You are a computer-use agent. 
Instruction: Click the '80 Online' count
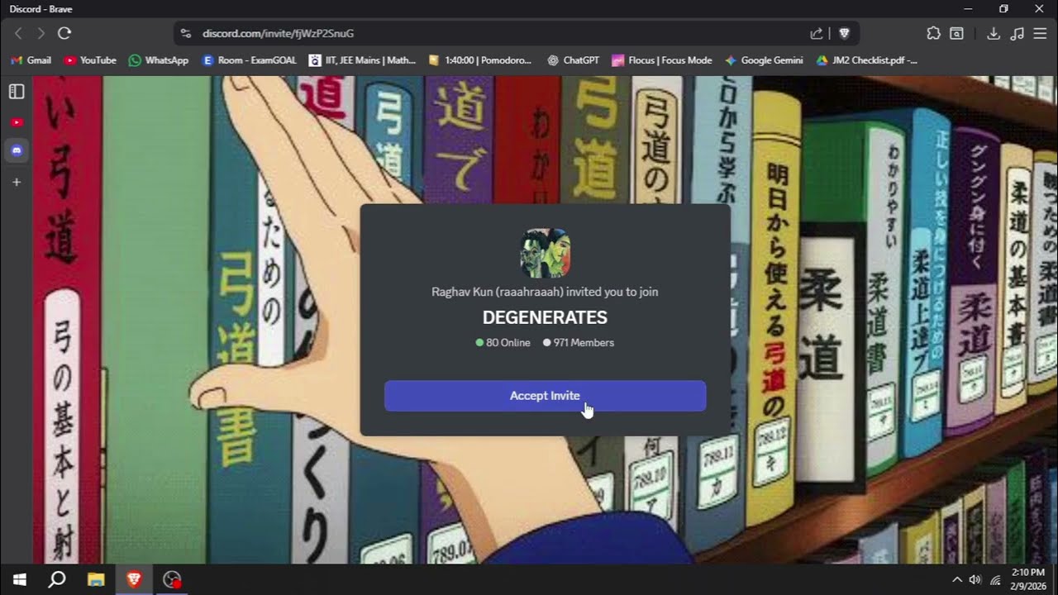tap(503, 343)
